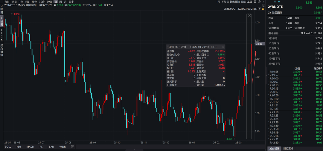Switch to 日 daily candlestick period

click(56, 2)
